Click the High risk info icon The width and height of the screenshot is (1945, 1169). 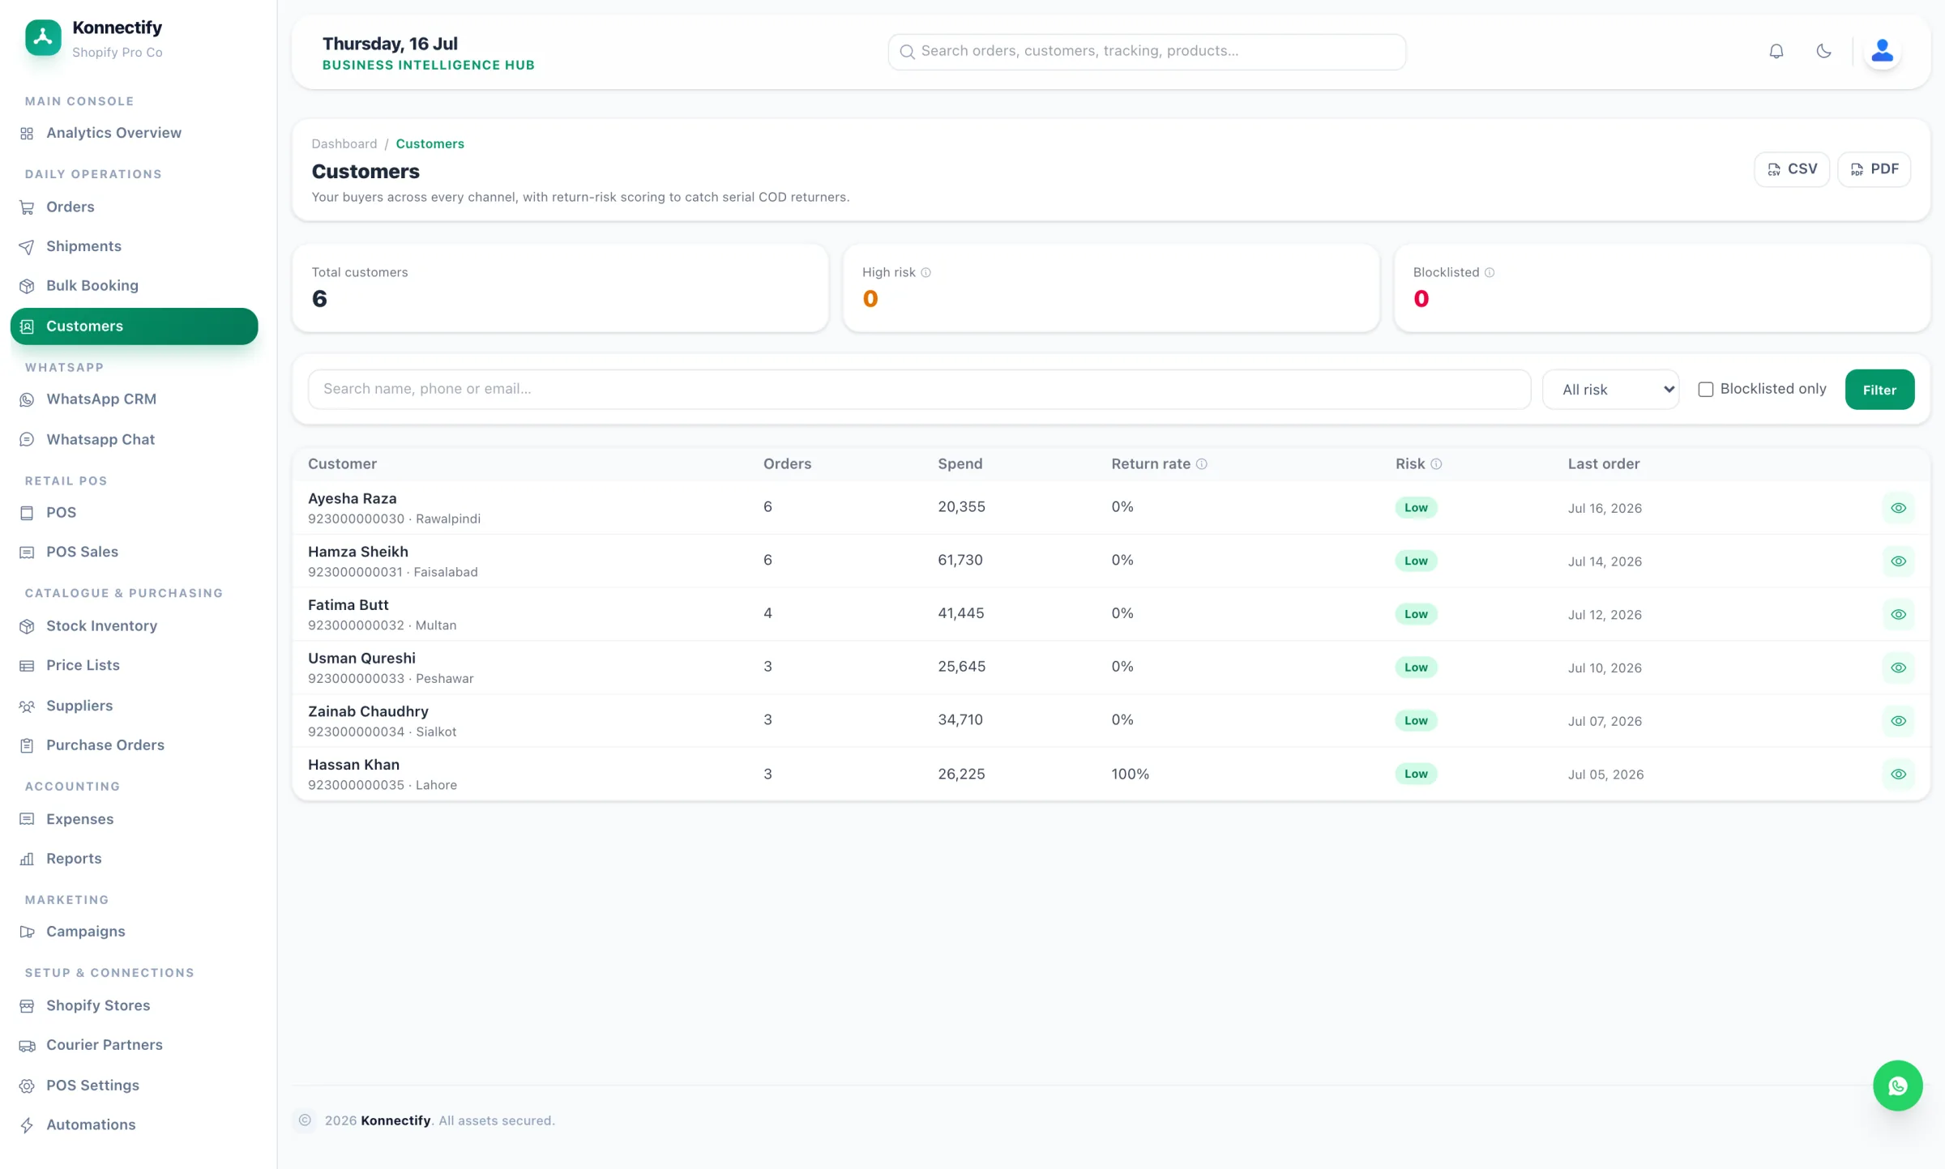coord(925,273)
